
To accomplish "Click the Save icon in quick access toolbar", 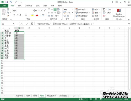I will tap(7, 2).
